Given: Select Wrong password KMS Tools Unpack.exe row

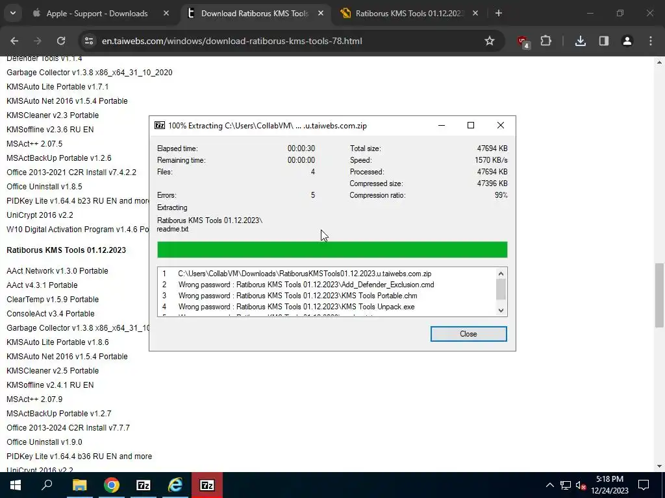Looking at the screenshot, I should (327, 307).
